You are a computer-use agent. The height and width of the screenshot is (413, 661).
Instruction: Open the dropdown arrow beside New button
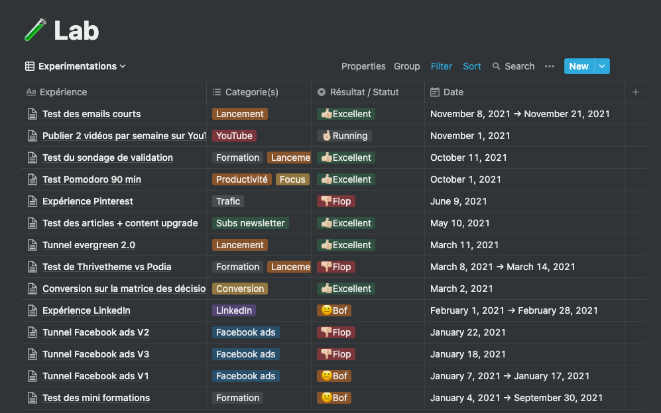(601, 66)
